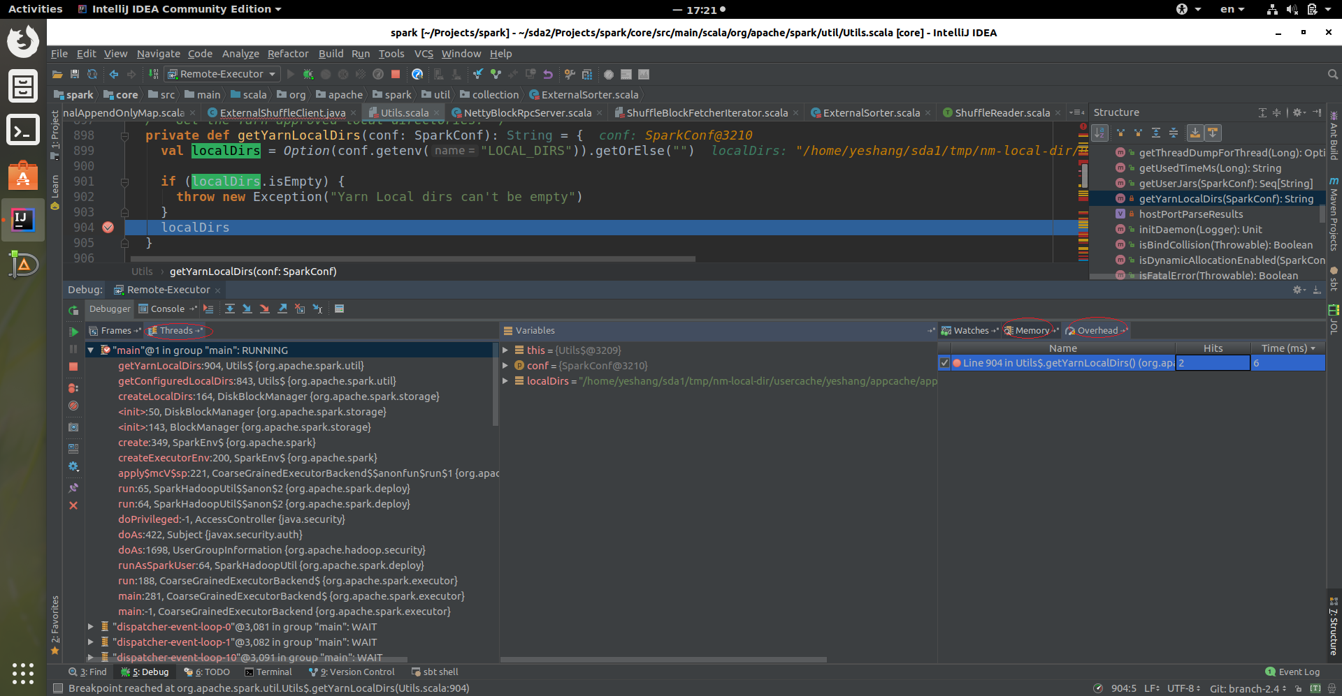The image size is (1342, 696).
Task: Expand the this variable in Variables panel
Action: pos(506,350)
